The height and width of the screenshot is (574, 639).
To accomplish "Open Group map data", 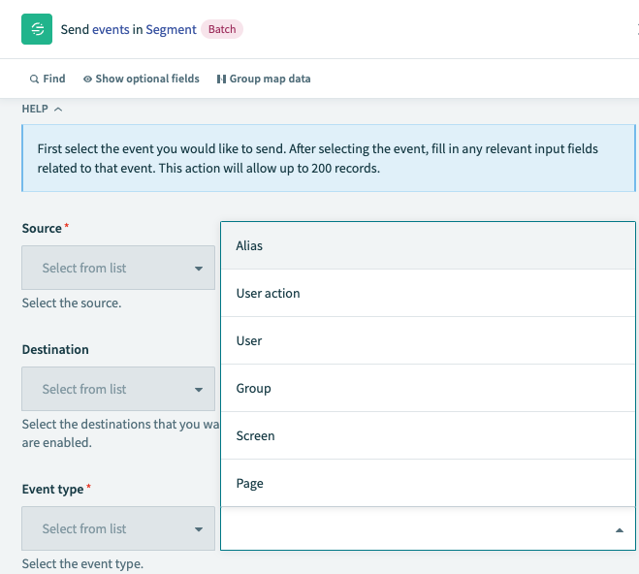I will click(x=264, y=79).
